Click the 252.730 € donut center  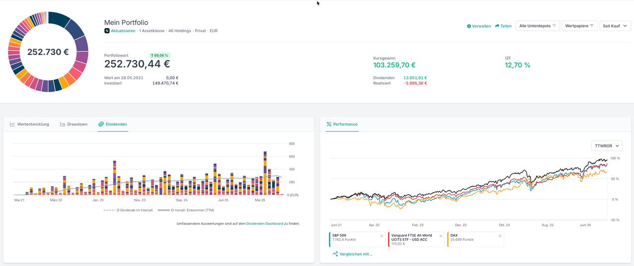[48, 52]
